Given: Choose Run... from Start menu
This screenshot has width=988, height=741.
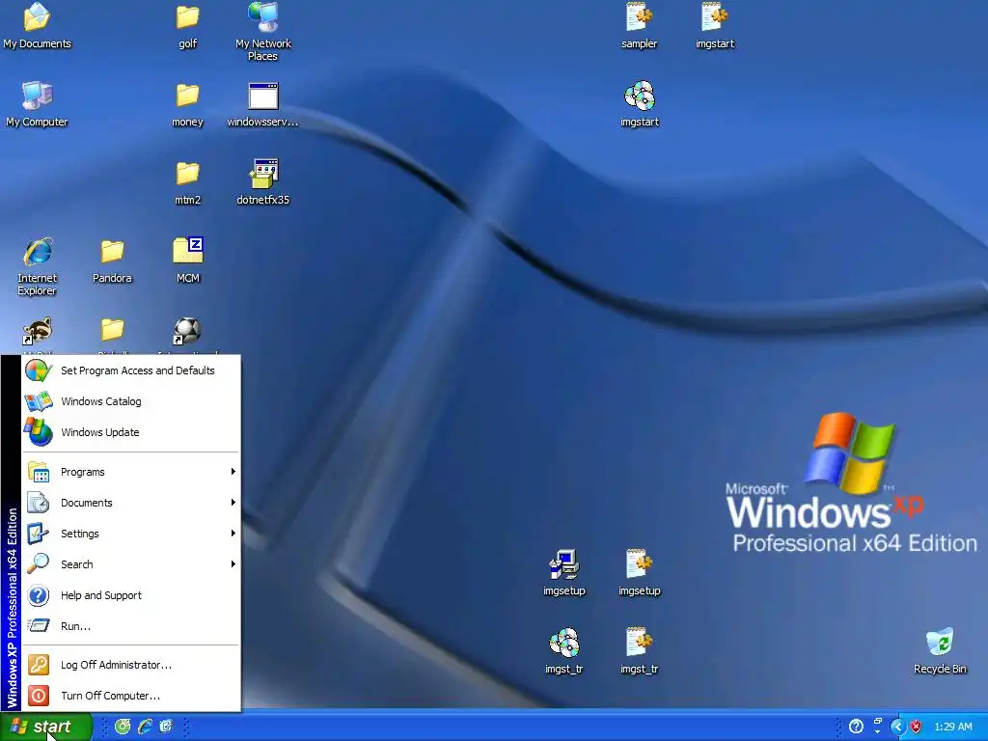Looking at the screenshot, I should 131,626.
